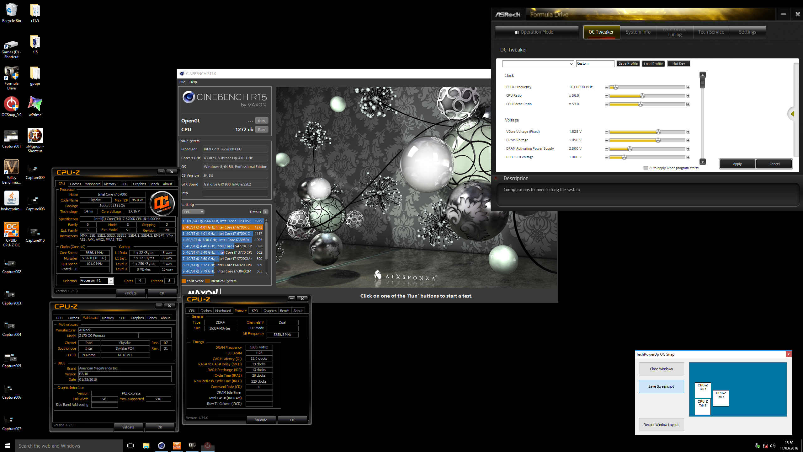Open the Formula Drive profile dropdown
803x452 pixels.
click(538, 64)
